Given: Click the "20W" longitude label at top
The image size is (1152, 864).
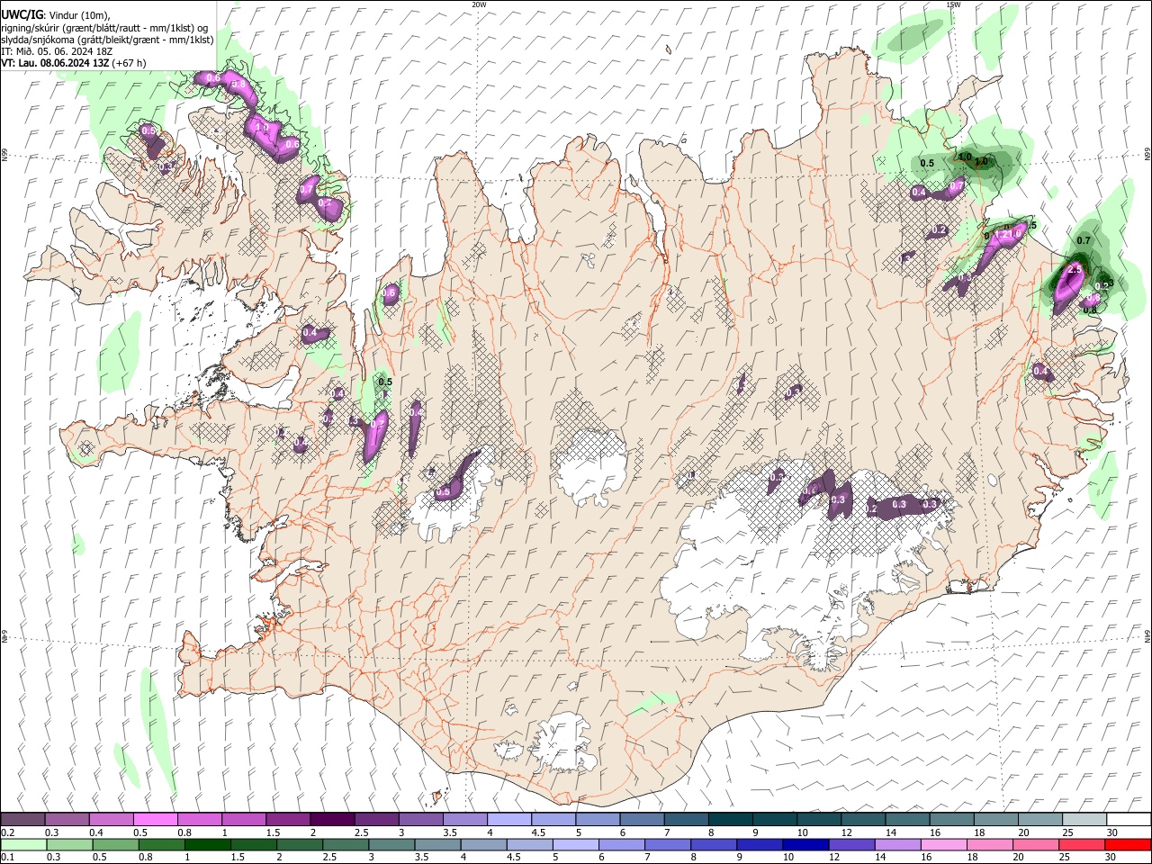Looking at the screenshot, I should 479,4.
